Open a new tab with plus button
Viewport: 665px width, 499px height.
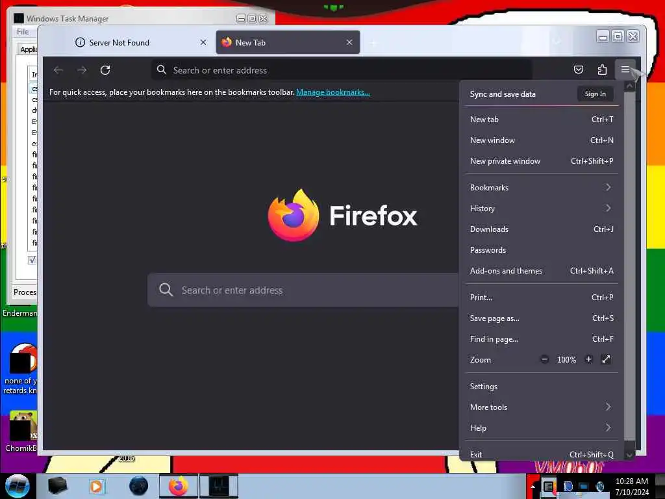pyautogui.click(x=373, y=43)
